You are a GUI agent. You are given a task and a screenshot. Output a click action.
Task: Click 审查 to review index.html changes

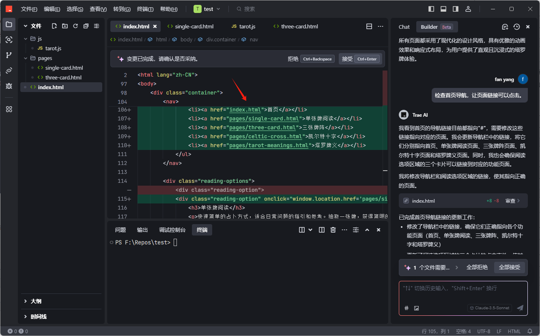coord(513,201)
